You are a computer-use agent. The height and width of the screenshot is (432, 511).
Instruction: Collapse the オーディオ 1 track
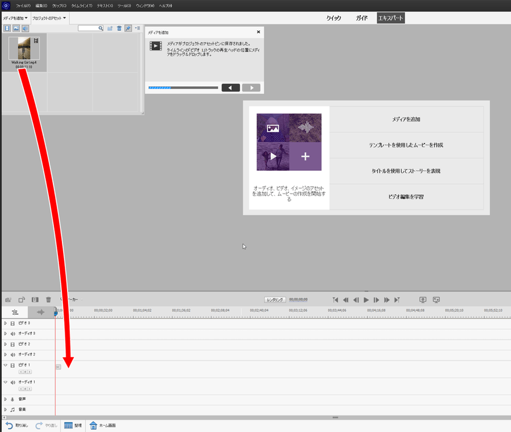5,382
